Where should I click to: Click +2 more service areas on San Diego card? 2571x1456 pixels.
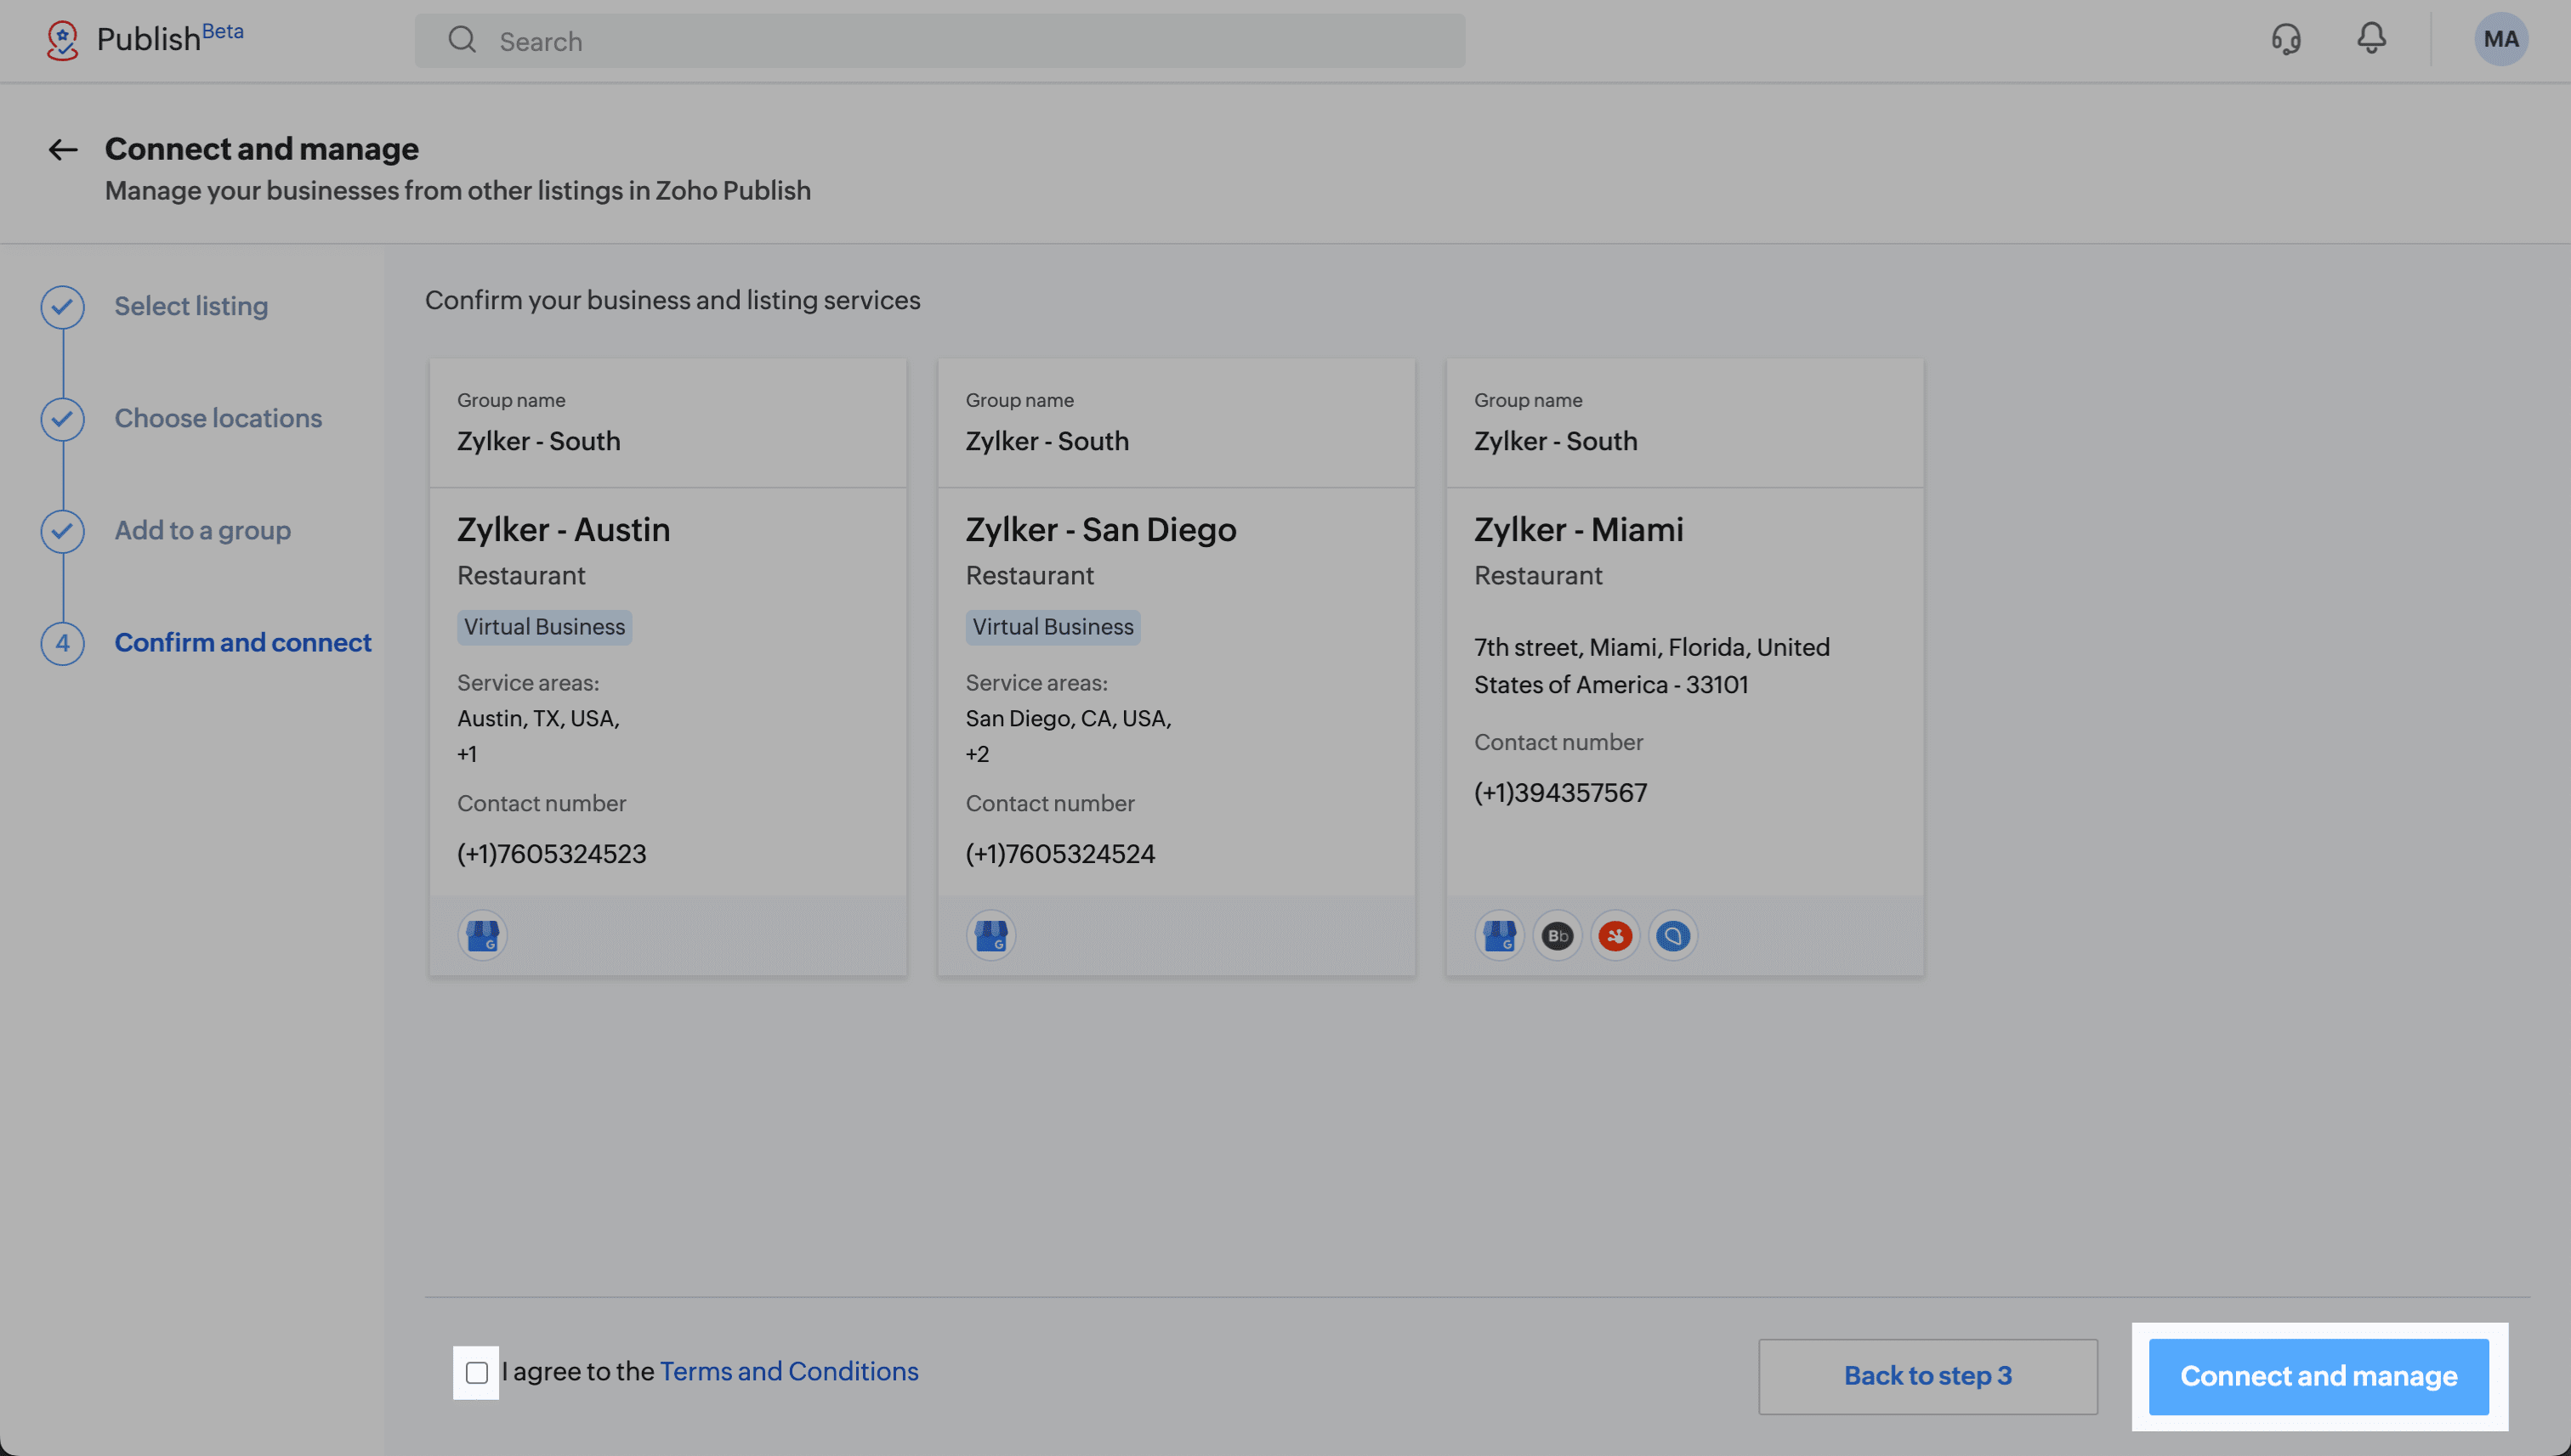[x=978, y=754]
